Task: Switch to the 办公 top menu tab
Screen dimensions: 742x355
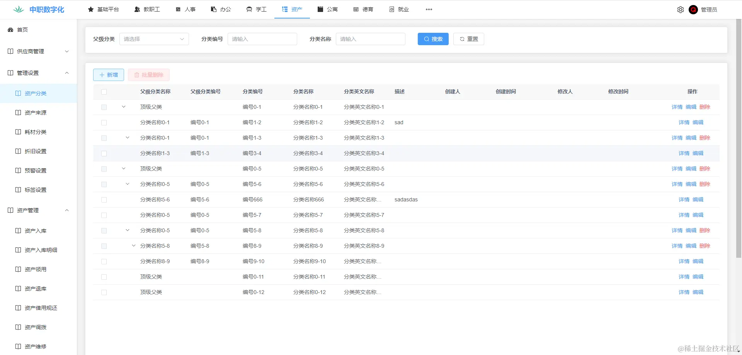Action: click(221, 9)
